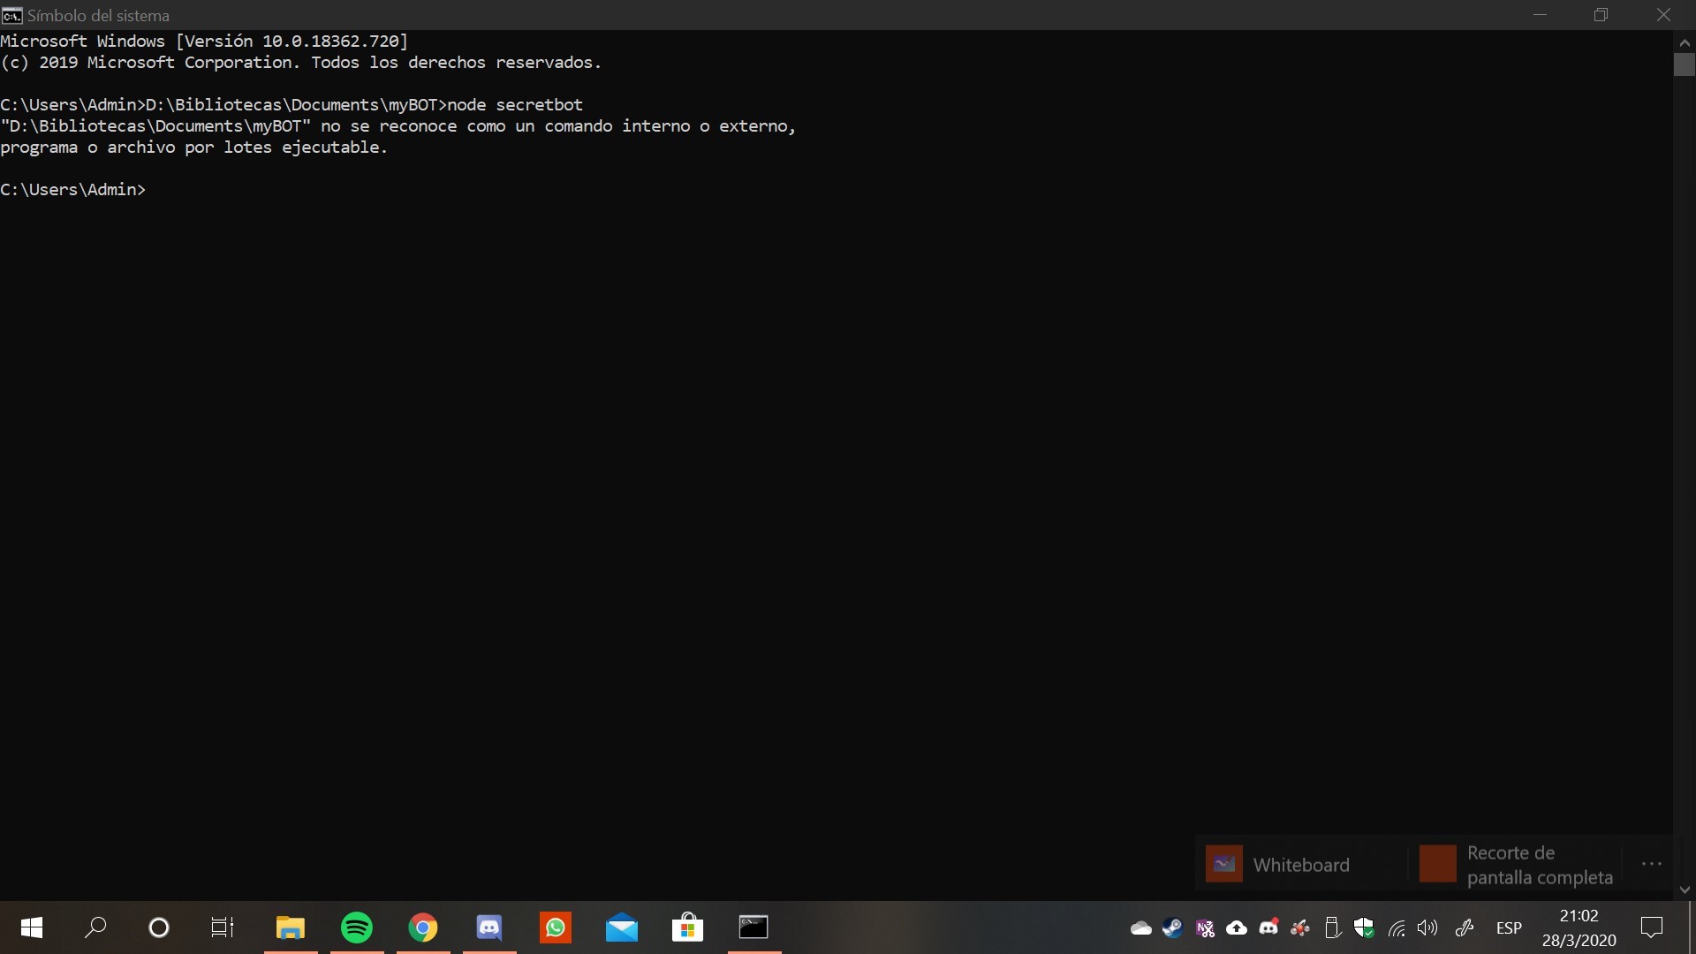Open WhatsApp from the taskbar
This screenshot has width=1696, height=954.
point(556,927)
